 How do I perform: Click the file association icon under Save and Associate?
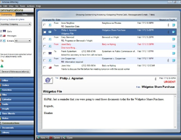(2, 61)
